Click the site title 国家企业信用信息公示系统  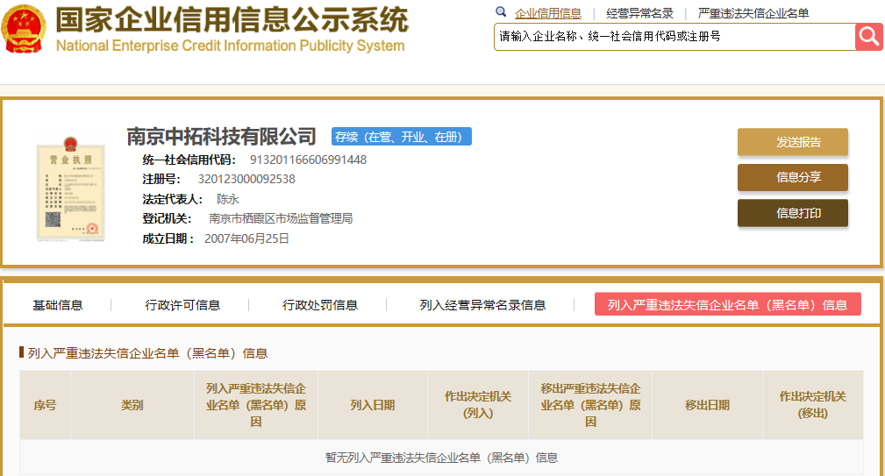click(232, 20)
